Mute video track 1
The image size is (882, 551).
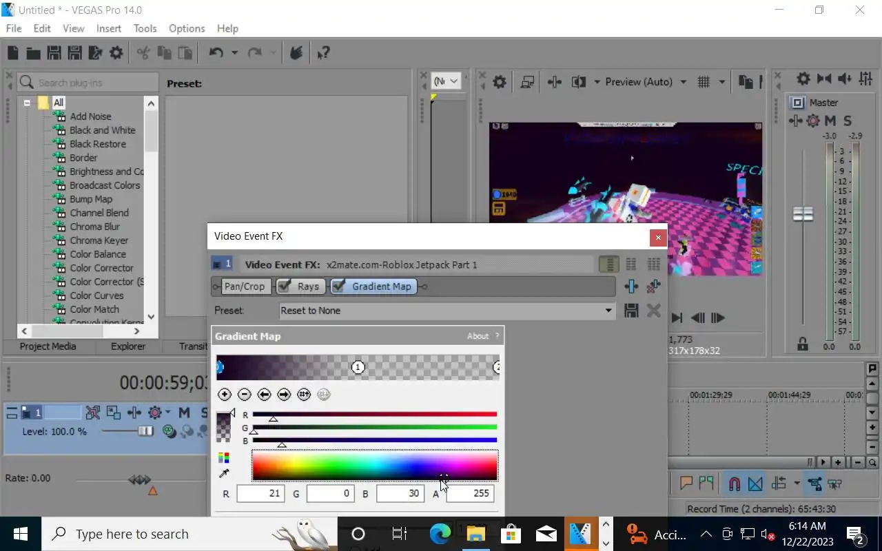[x=184, y=413]
